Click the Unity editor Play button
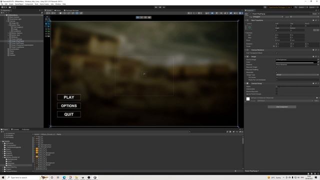Image resolution: width=320 pixels, height=180 pixels. click(x=156, y=7)
